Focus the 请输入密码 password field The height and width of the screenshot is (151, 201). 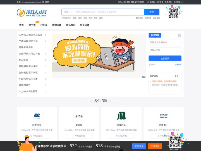tap(165, 50)
